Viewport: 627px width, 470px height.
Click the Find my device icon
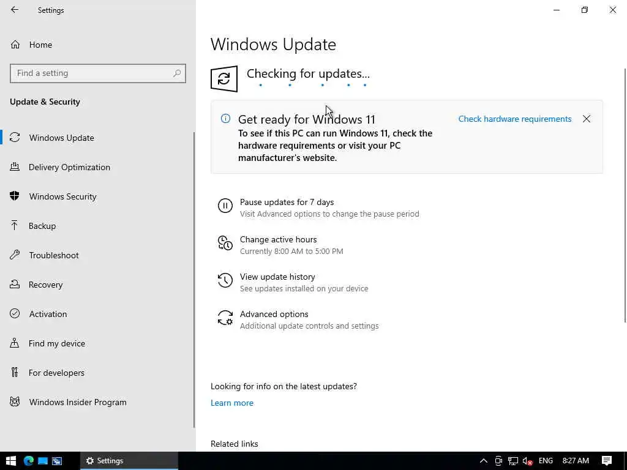point(15,343)
